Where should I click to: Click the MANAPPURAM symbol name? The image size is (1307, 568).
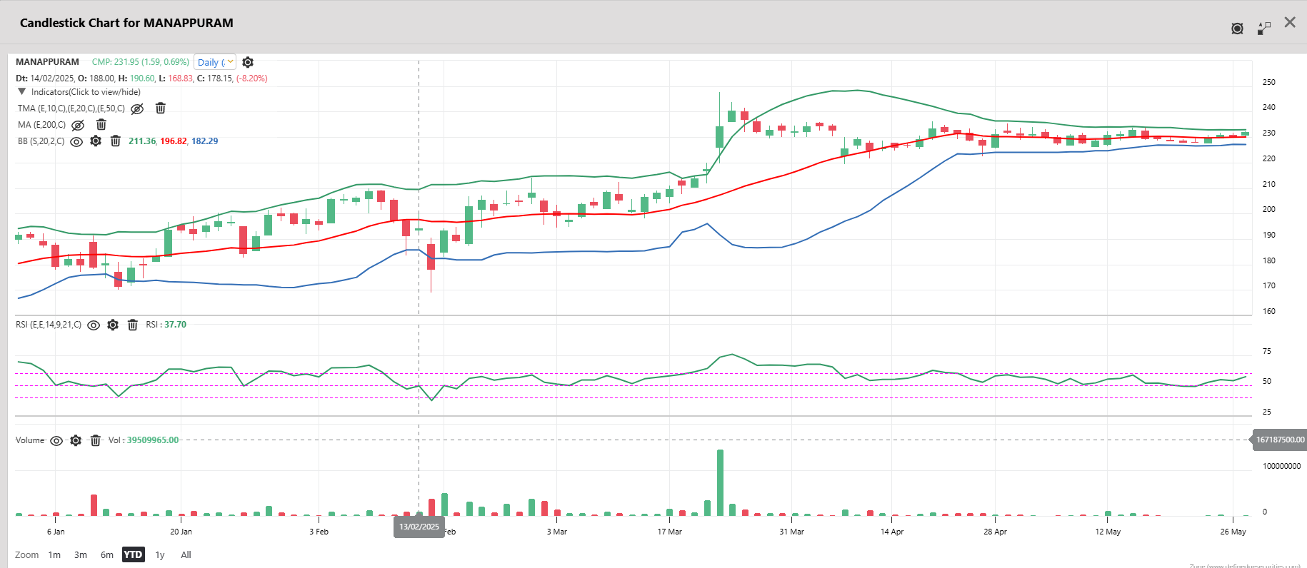click(x=47, y=62)
